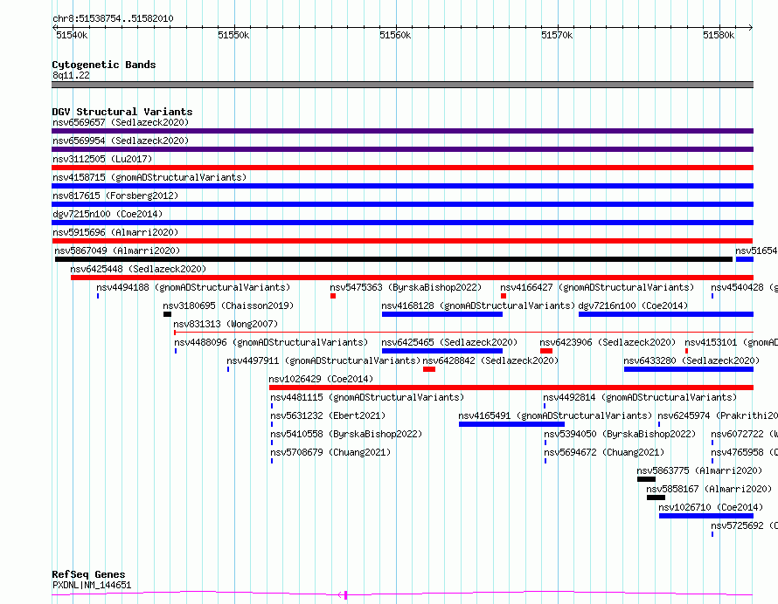778x604 pixels.
Task: Select the red nsv1026429 Coe2014 bar
Action: pos(511,388)
